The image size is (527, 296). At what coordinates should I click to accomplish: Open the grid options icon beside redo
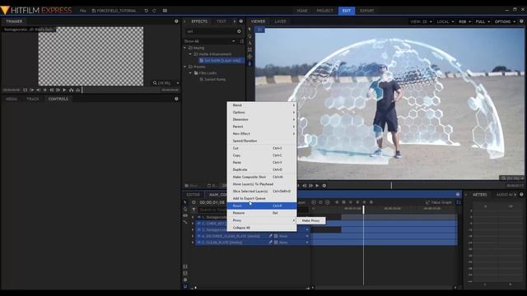click(165, 11)
